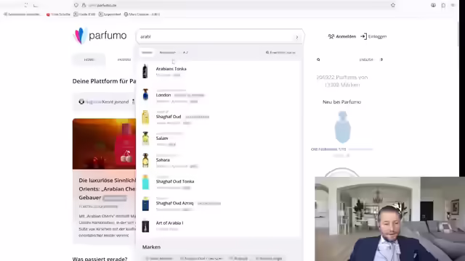Toggle the dark mode icon near language selector
Viewport: 465px width, 261px height.
(381, 59)
